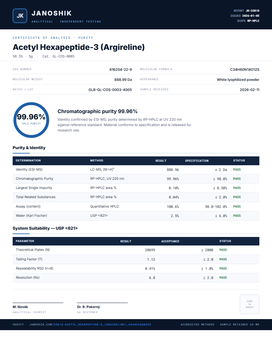Image resolution: width=272 pixels, height=339 pixels.
Task: Click the Assay (content) row label
Action: point(28,207)
